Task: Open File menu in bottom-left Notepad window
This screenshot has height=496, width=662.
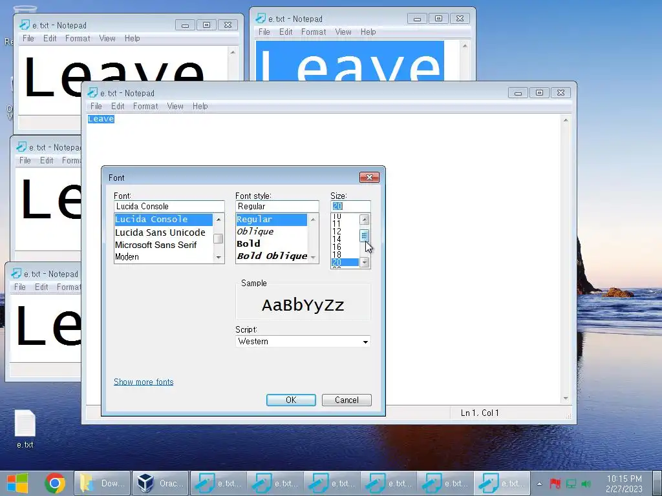Action: click(x=20, y=287)
